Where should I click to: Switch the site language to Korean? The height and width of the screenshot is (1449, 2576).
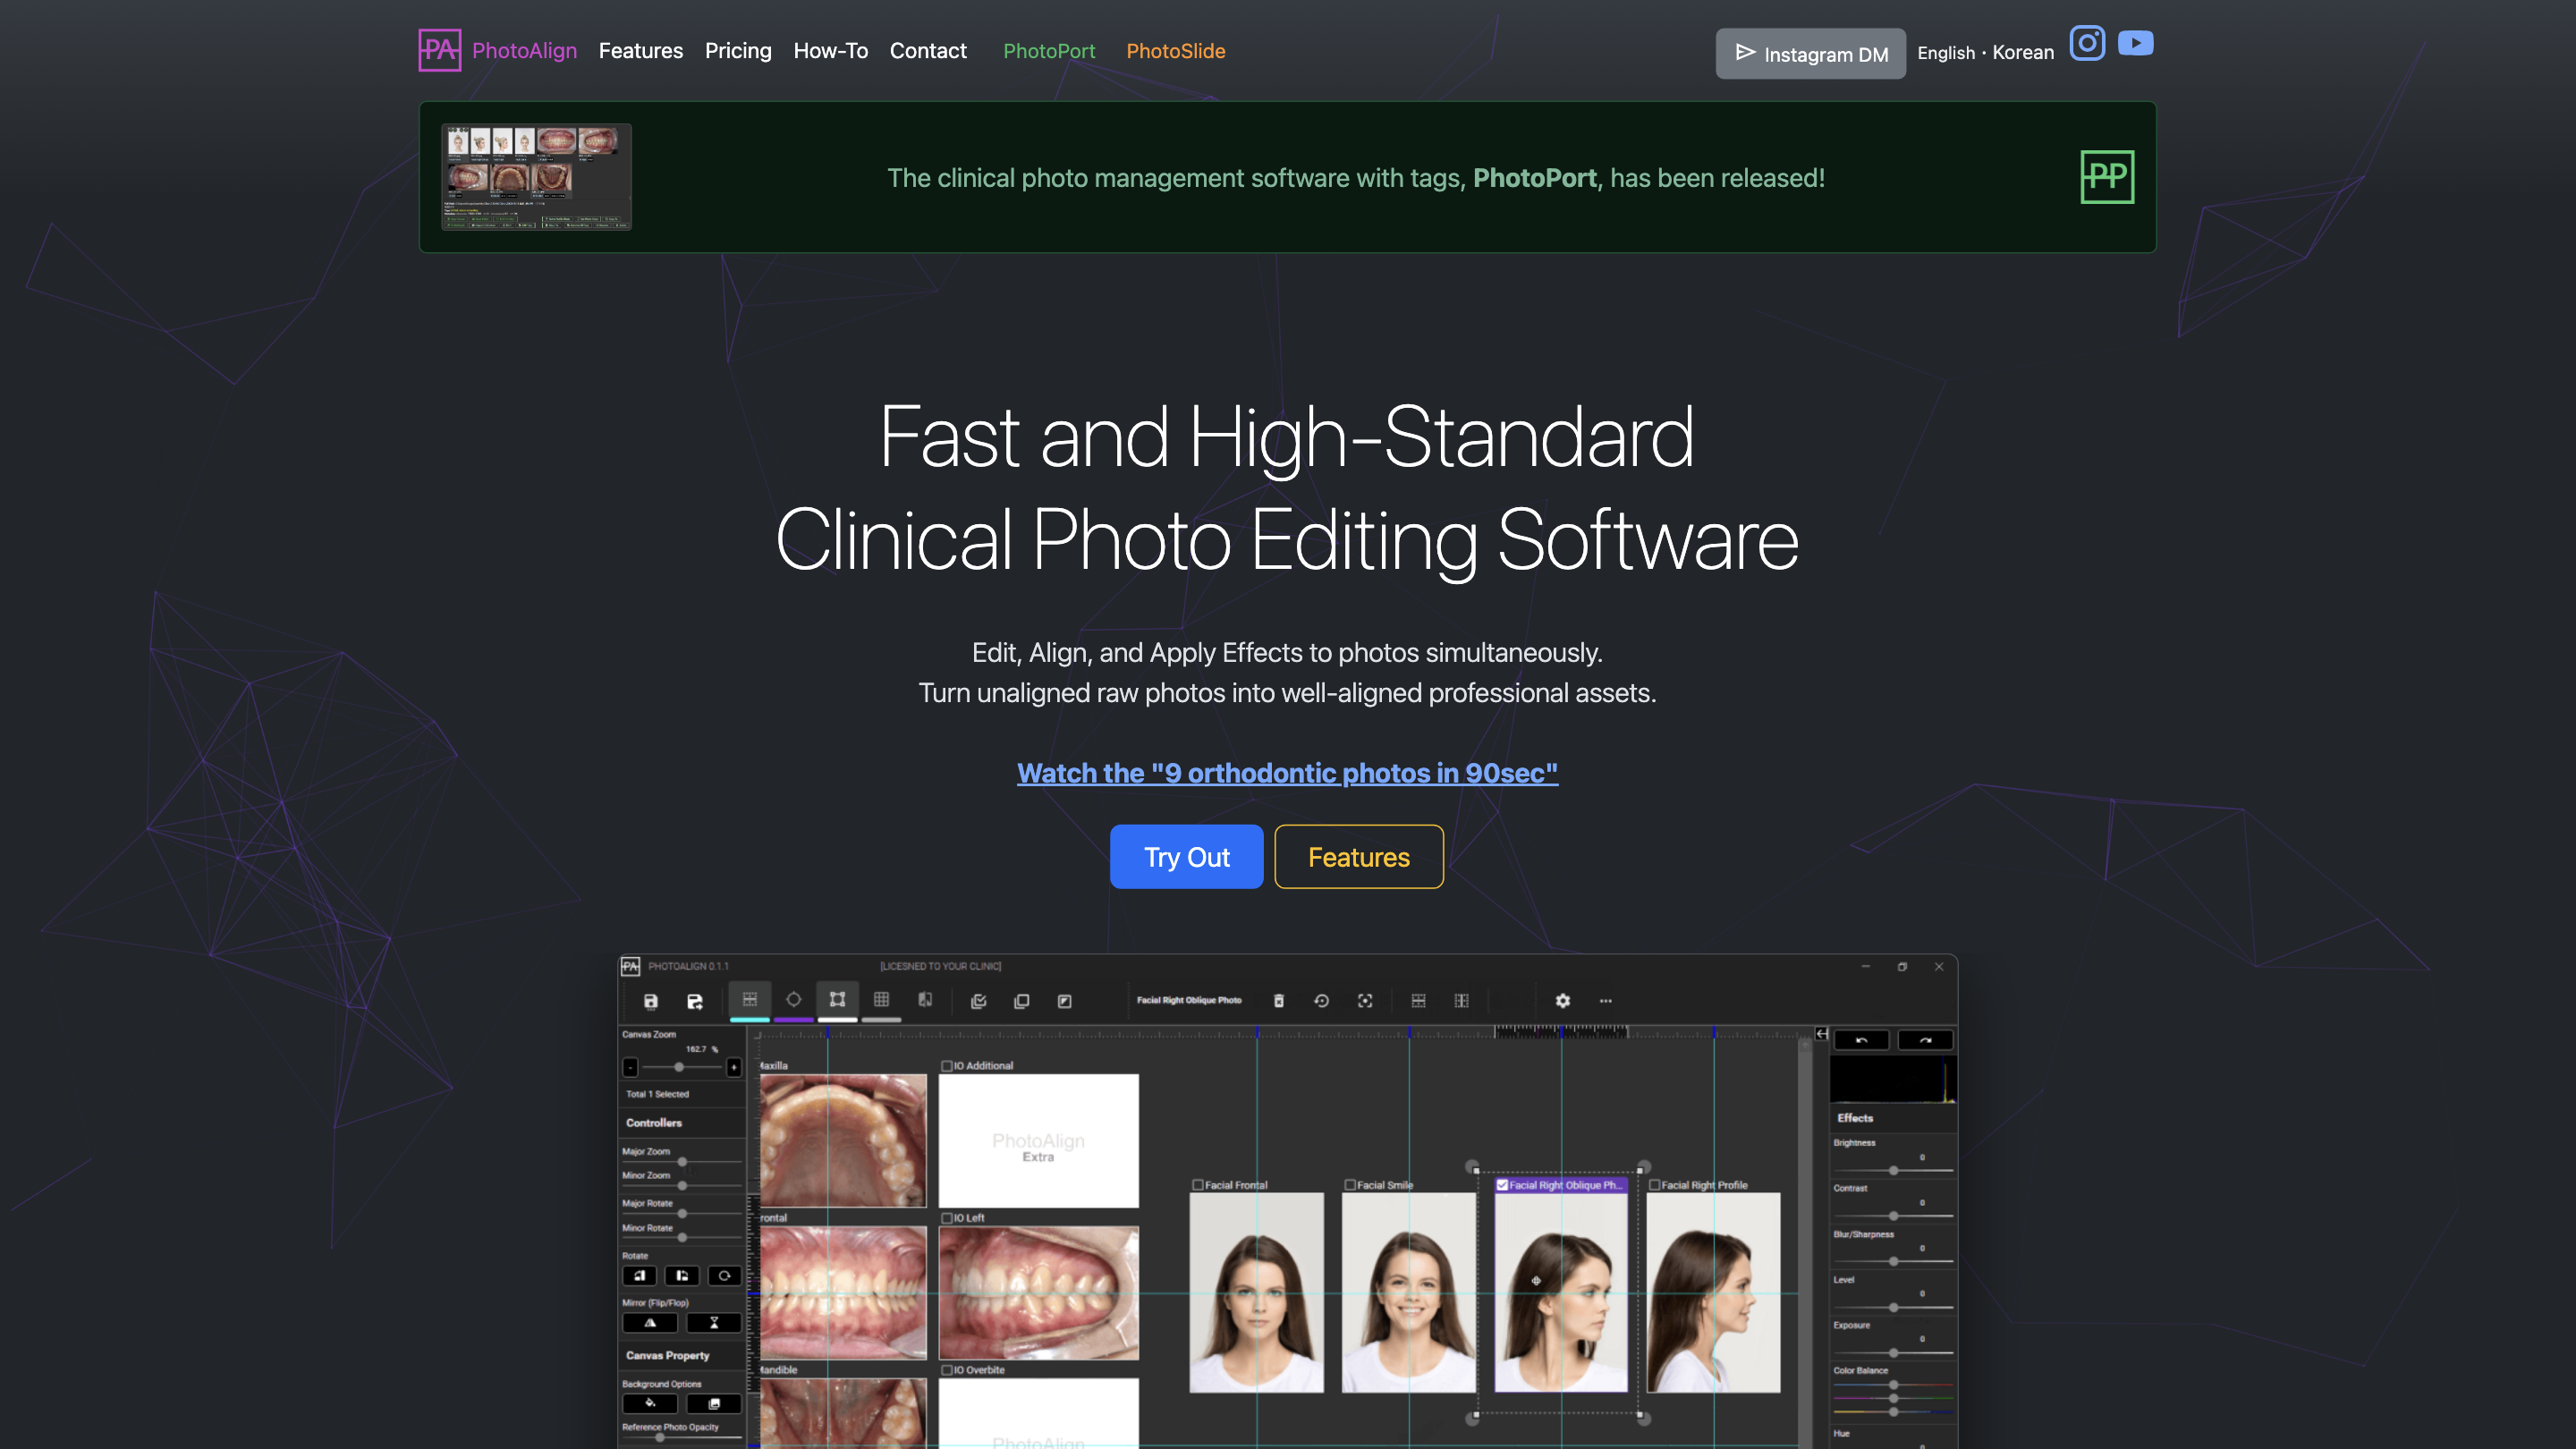[2023, 52]
